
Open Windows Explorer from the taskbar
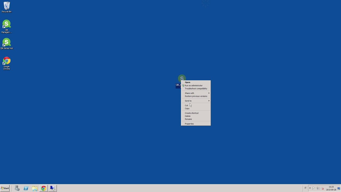pyautogui.click(x=35, y=188)
